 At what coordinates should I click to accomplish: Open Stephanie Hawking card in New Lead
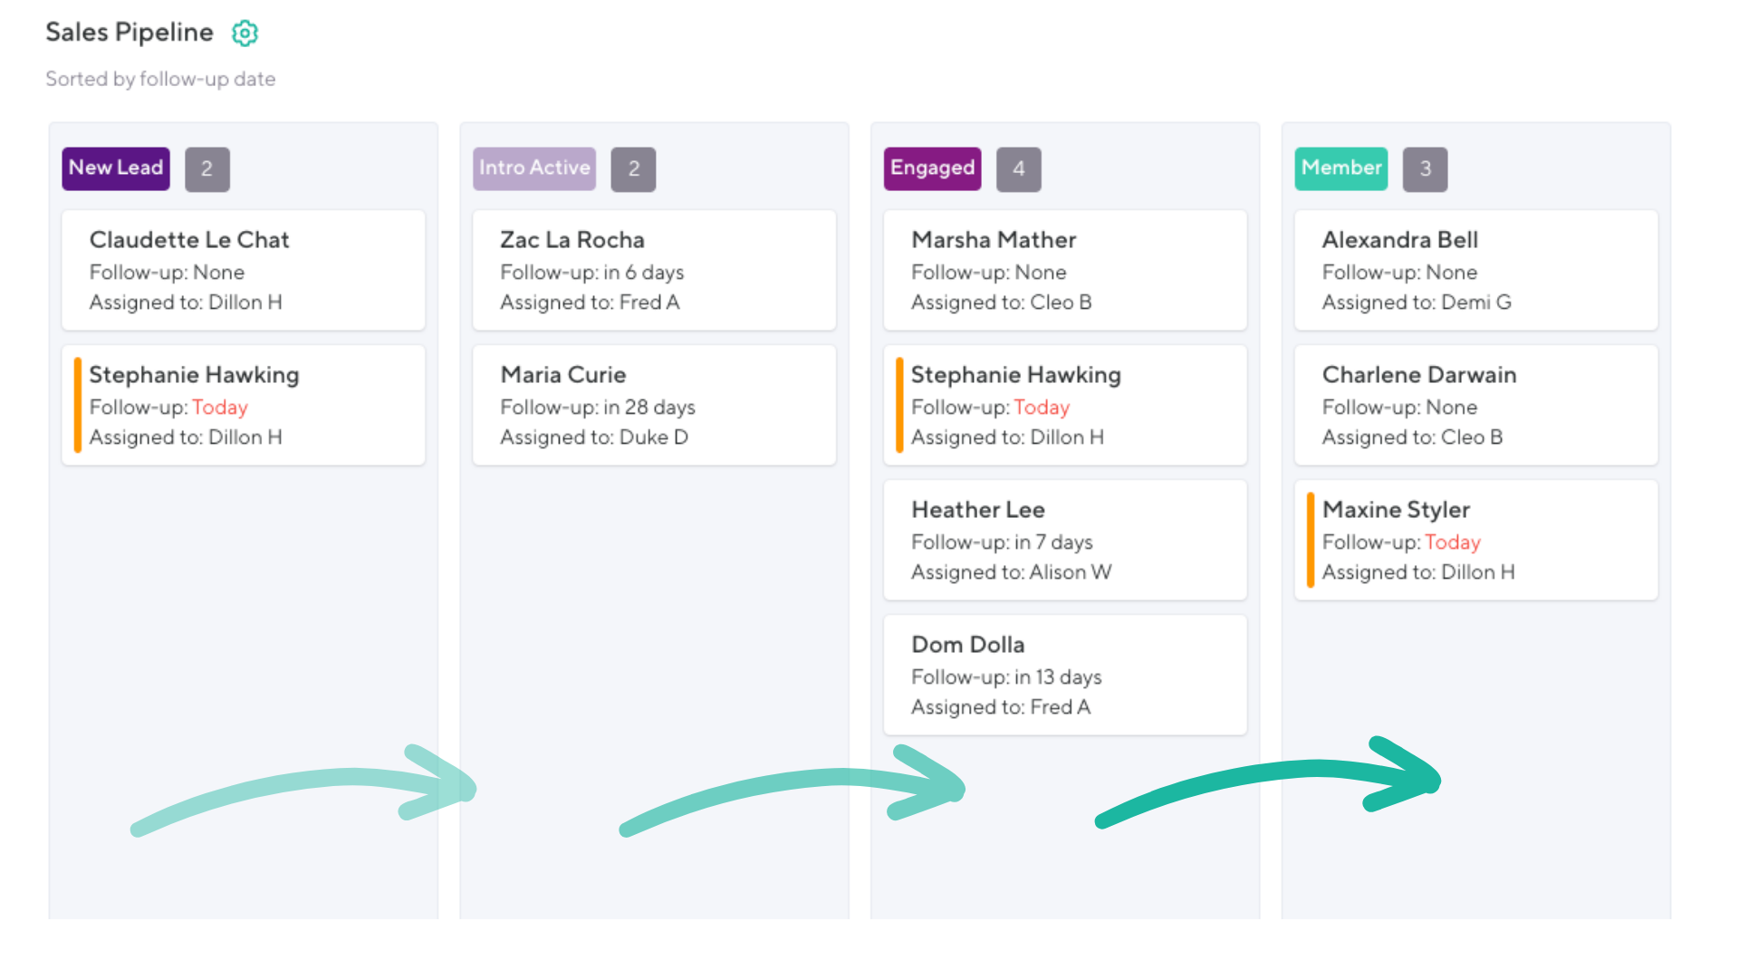coord(243,405)
